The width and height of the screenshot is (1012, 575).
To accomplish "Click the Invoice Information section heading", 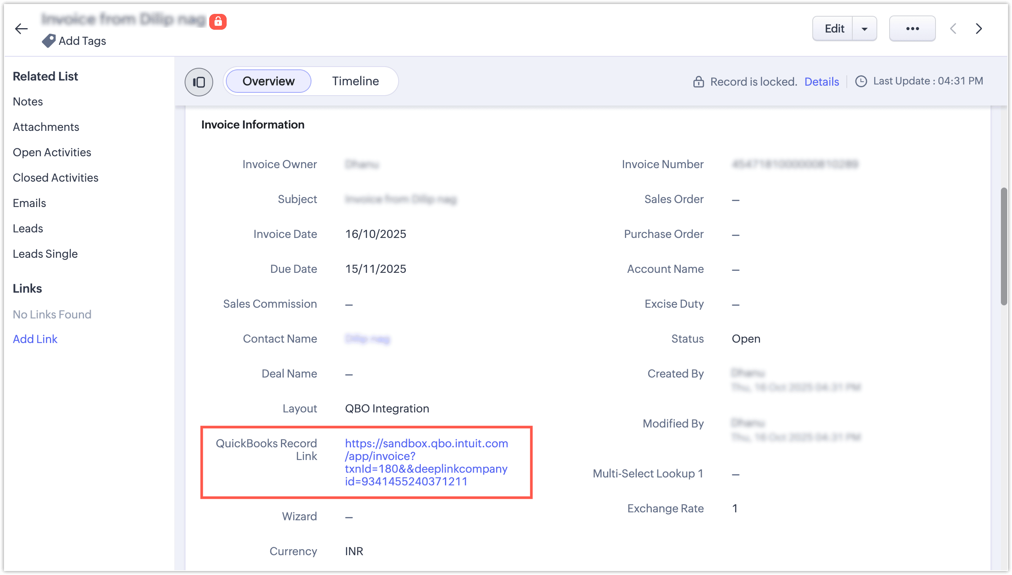I will pyautogui.click(x=253, y=125).
